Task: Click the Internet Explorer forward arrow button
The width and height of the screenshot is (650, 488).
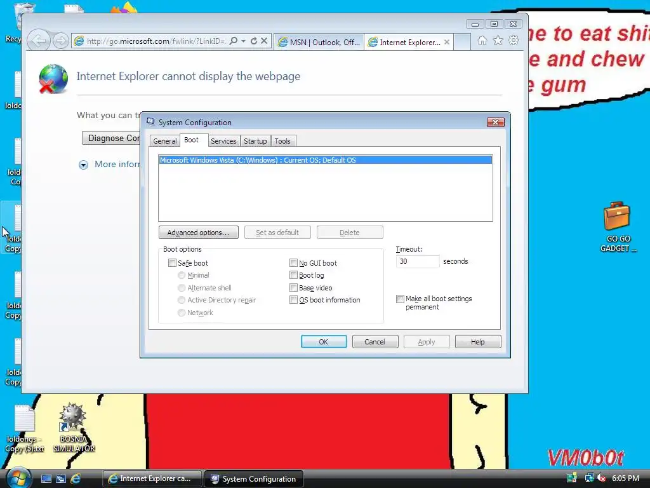Action: tap(61, 41)
